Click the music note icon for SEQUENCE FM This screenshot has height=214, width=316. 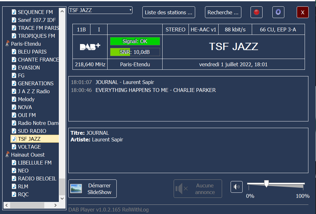tap(14, 12)
